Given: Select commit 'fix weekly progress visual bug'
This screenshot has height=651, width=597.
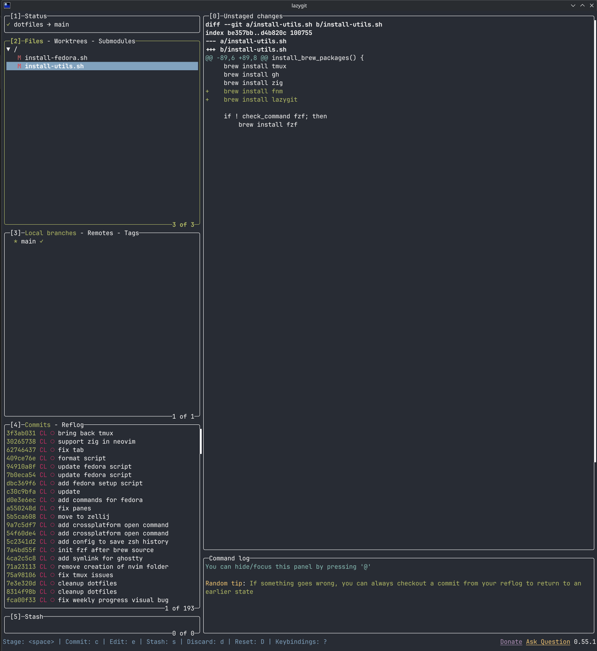Looking at the screenshot, I should click(102, 600).
